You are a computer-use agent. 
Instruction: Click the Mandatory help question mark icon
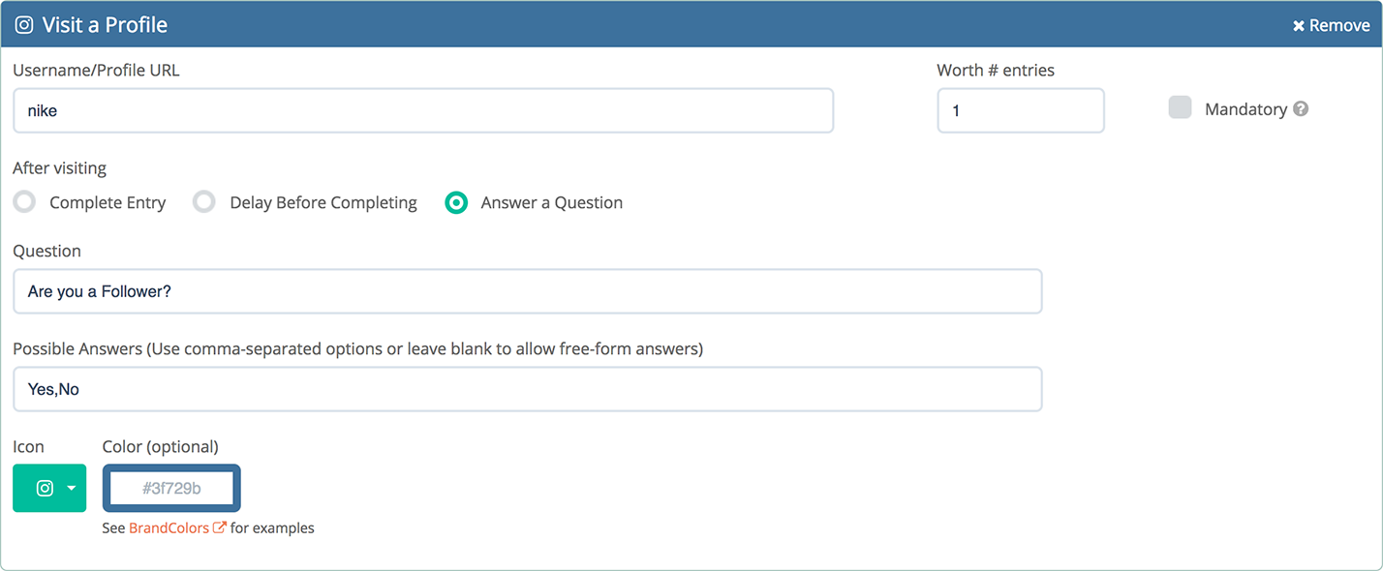[1301, 109]
